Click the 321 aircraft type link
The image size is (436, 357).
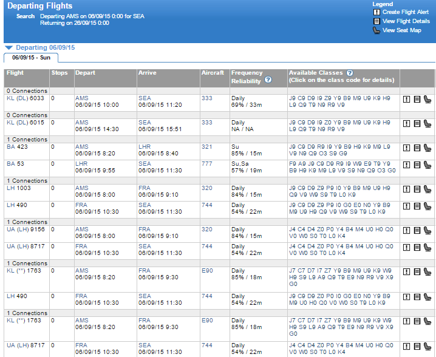click(207, 146)
